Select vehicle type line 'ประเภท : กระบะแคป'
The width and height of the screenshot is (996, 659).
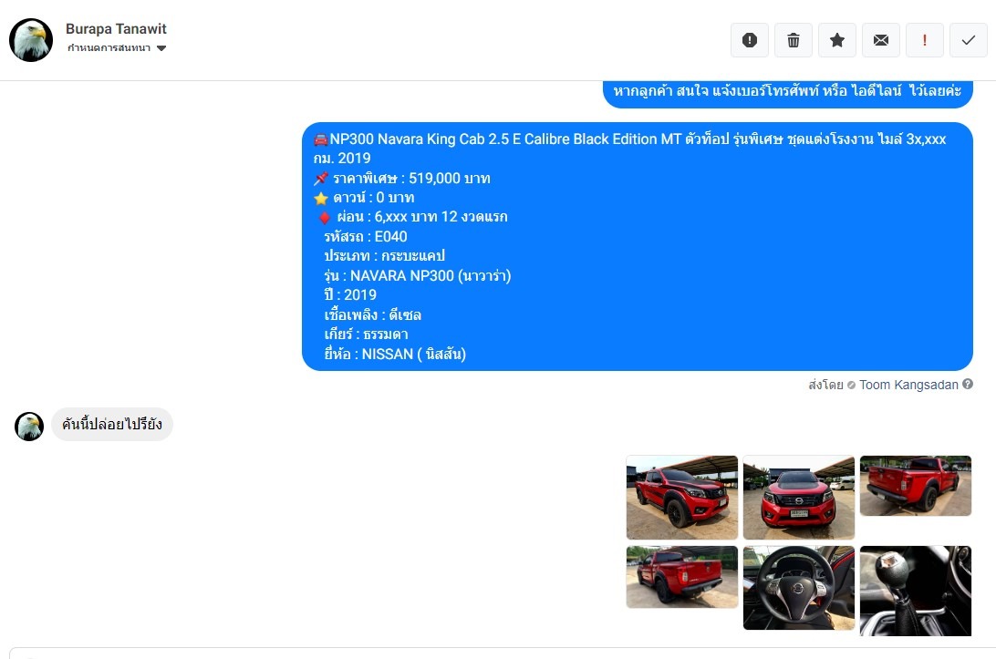tap(384, 256)
